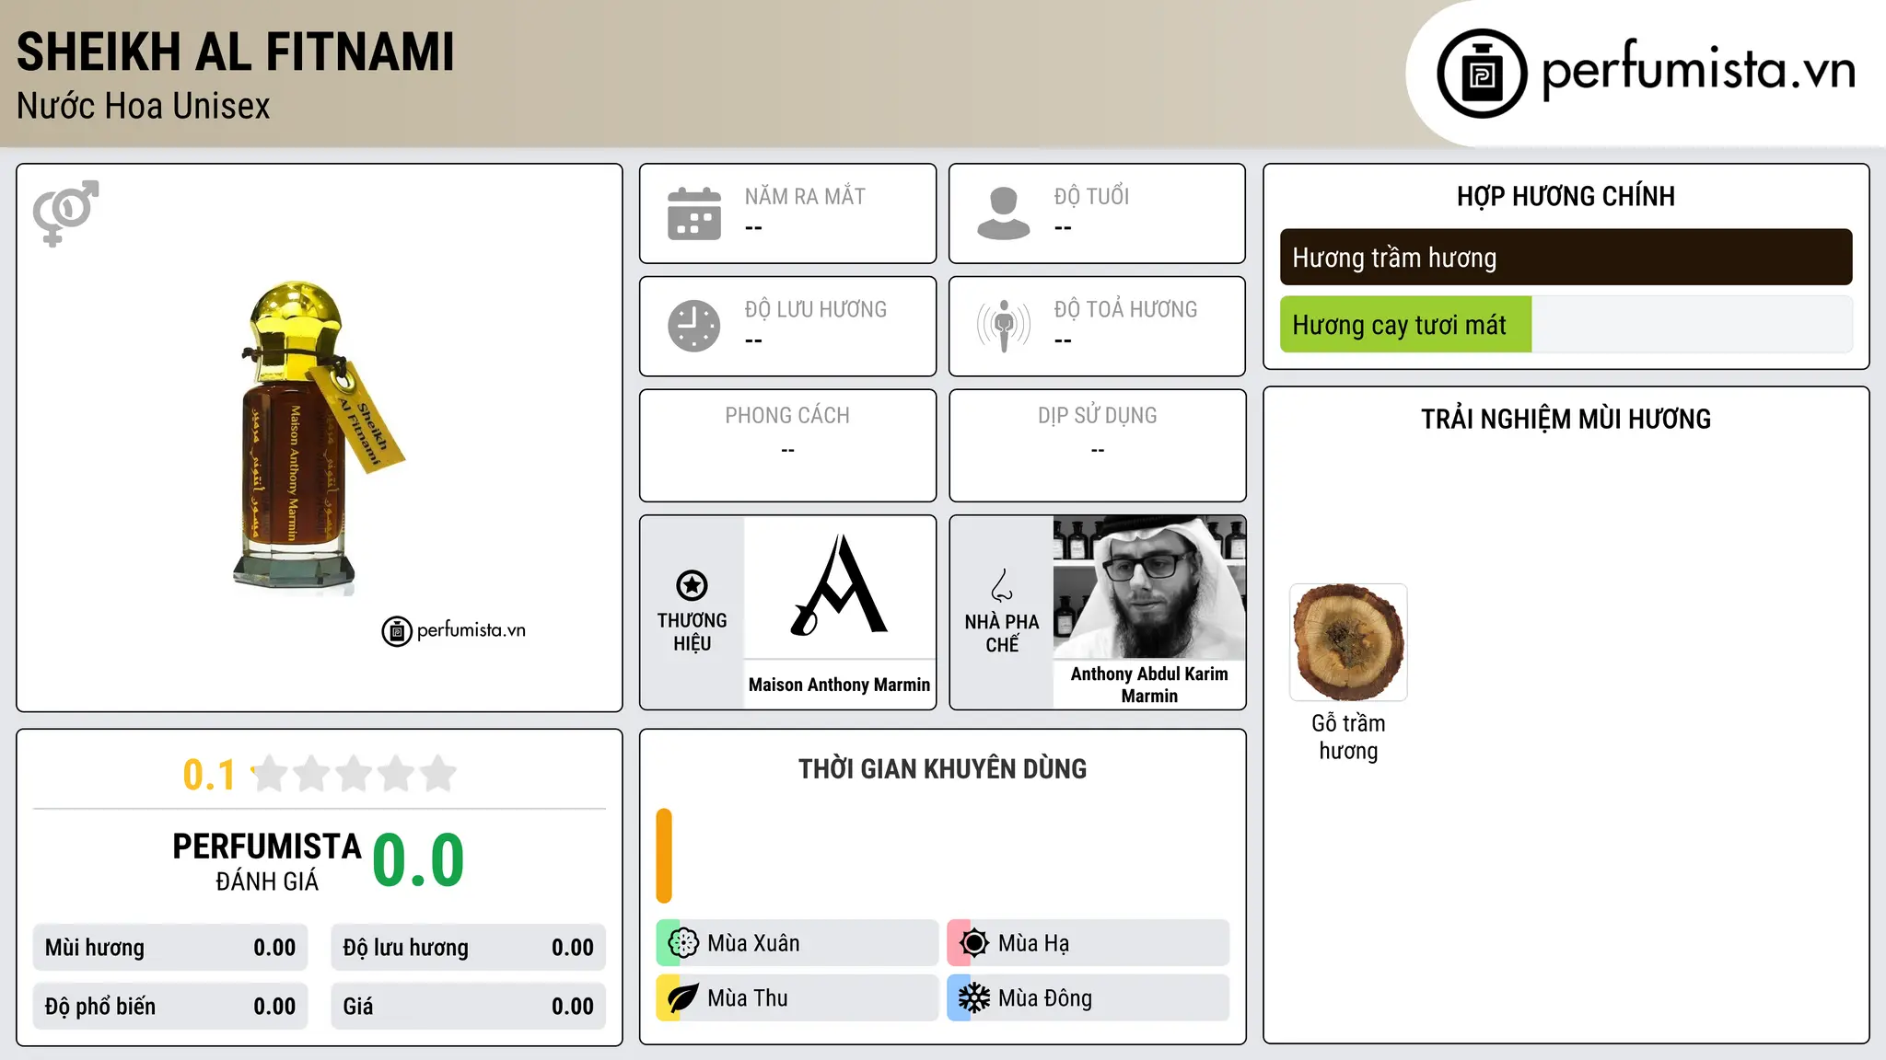
Task: Click the Mùi hương score row
Action: coord(170,948)
